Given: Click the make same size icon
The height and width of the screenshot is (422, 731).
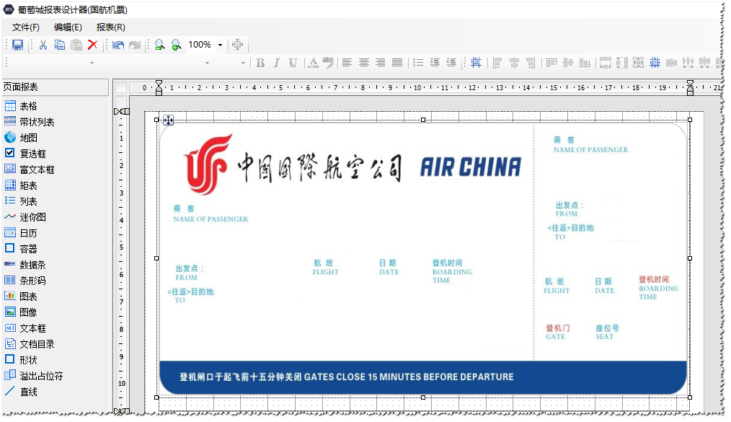Looking at the screenshot, I should pyautogui.click(x=638, y=63).
